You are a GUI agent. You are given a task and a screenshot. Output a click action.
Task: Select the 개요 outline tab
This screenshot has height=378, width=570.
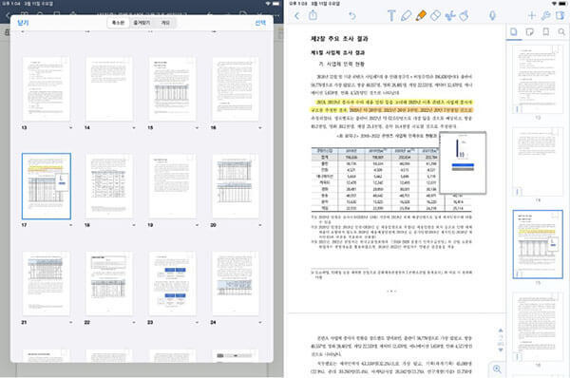click(x=165, y=23)
